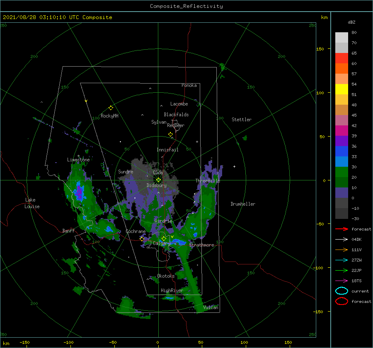
Task: Click the Okotoks city label
Action: click(x=166, y=276)
